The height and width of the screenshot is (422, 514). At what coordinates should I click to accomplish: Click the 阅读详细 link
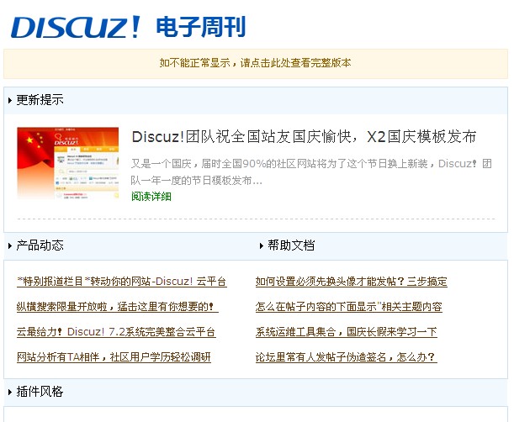tap(151, 197)
